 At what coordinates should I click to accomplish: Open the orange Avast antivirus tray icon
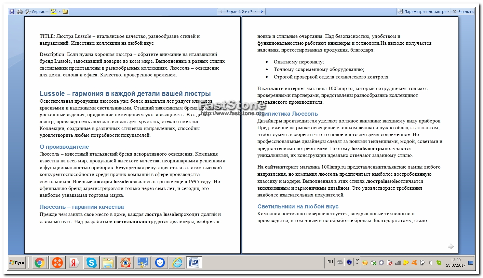[414, 263]
